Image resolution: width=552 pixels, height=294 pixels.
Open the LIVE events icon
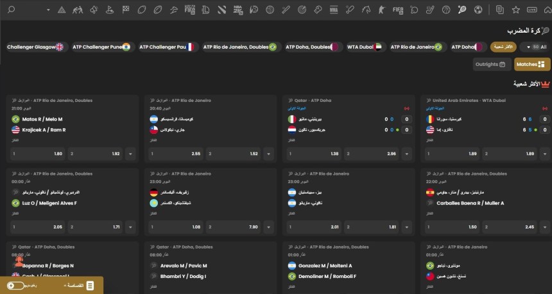[x=532, y=10]
